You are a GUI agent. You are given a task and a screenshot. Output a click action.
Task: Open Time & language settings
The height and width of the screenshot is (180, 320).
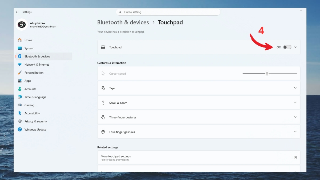20,97
